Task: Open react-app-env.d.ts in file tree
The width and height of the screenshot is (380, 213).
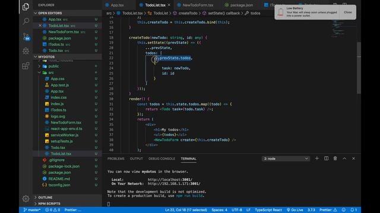Action: coord(66,129)
